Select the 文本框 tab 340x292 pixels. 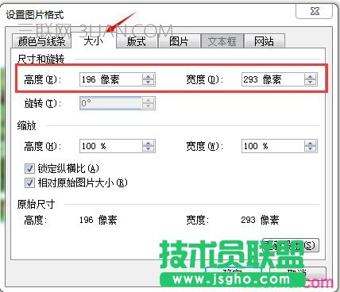pos(222,41)
